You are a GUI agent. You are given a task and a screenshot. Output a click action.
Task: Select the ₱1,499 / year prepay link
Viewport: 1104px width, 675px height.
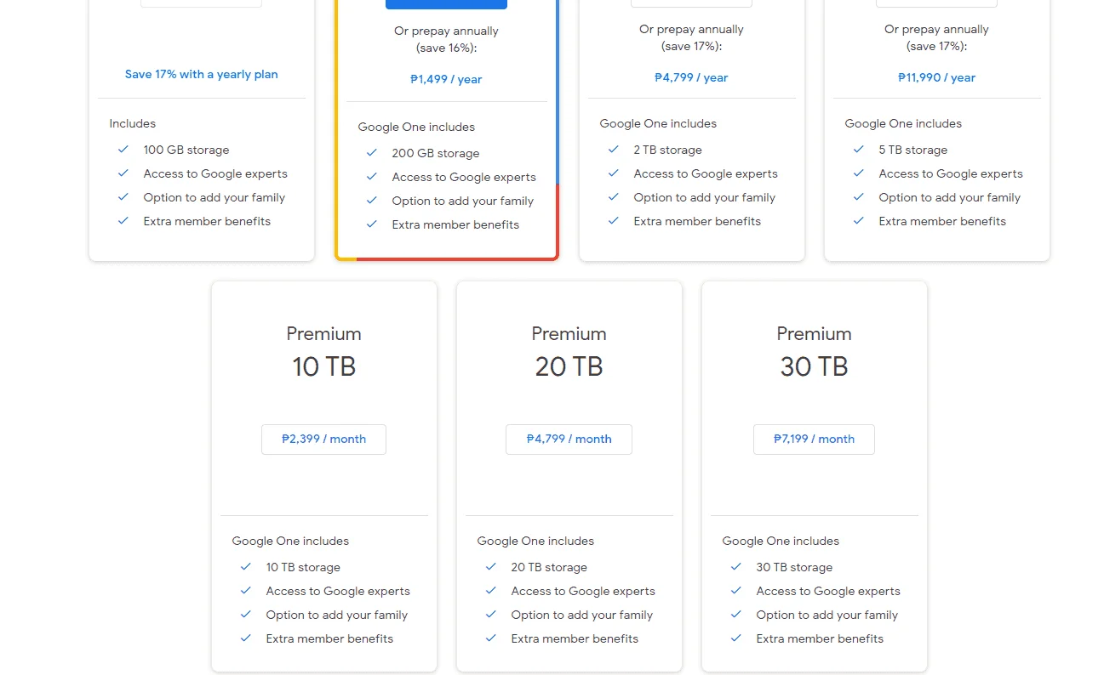pos(446,79)
